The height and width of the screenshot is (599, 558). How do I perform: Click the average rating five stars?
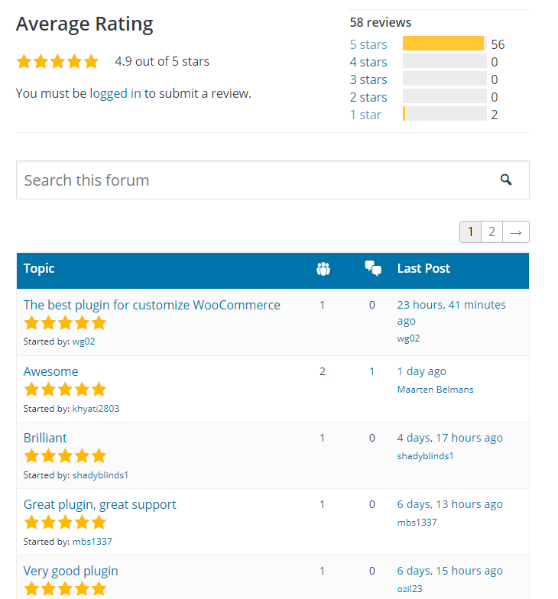tap(57, 61)
